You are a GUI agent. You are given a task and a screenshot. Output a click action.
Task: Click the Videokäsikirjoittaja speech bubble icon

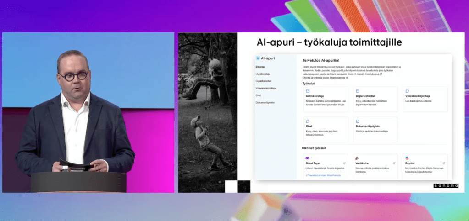407,91
